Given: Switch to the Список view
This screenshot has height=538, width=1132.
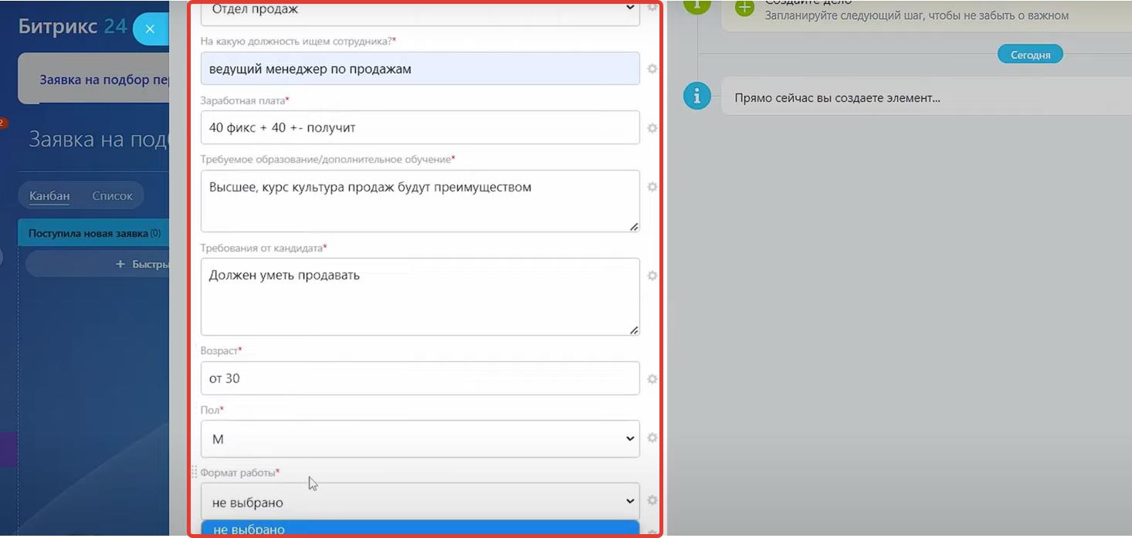Looking at the screenshot, I should click(x=112, y=196).
